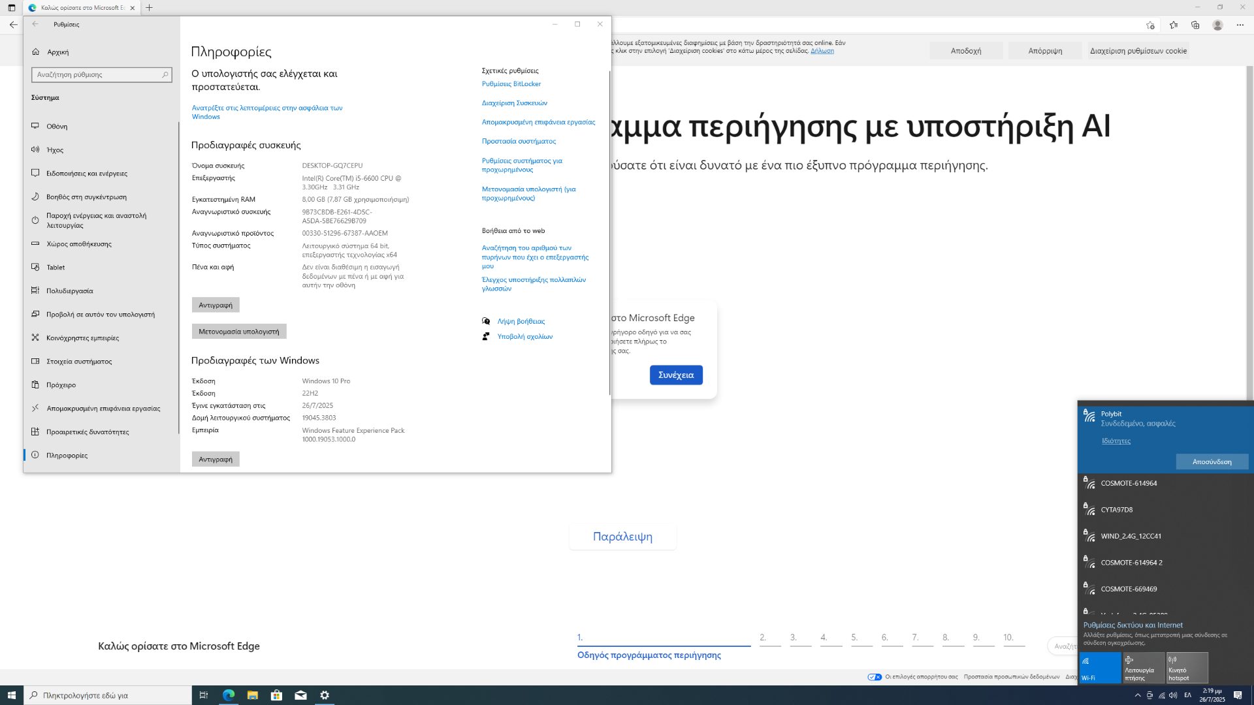
Task: Open Microsoft Store from taskbar
Action: (x=276, y=695)
